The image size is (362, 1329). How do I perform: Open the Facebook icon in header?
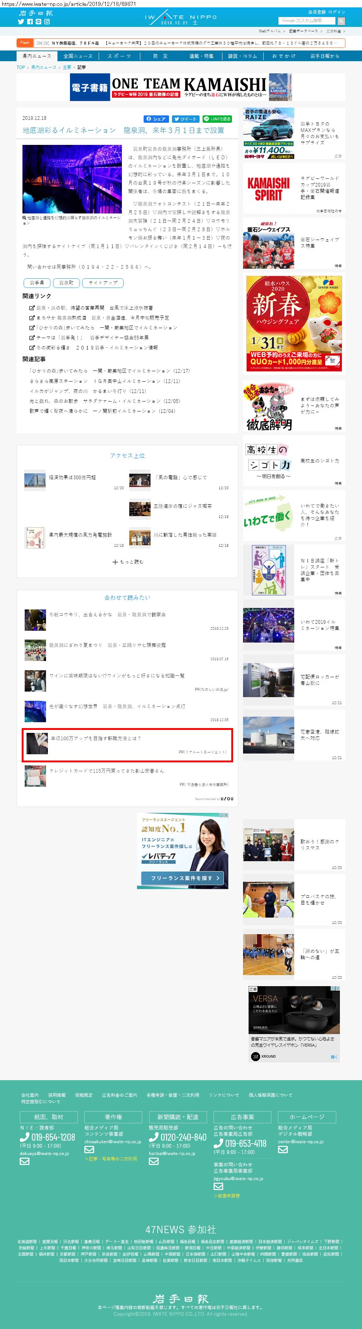30,22
